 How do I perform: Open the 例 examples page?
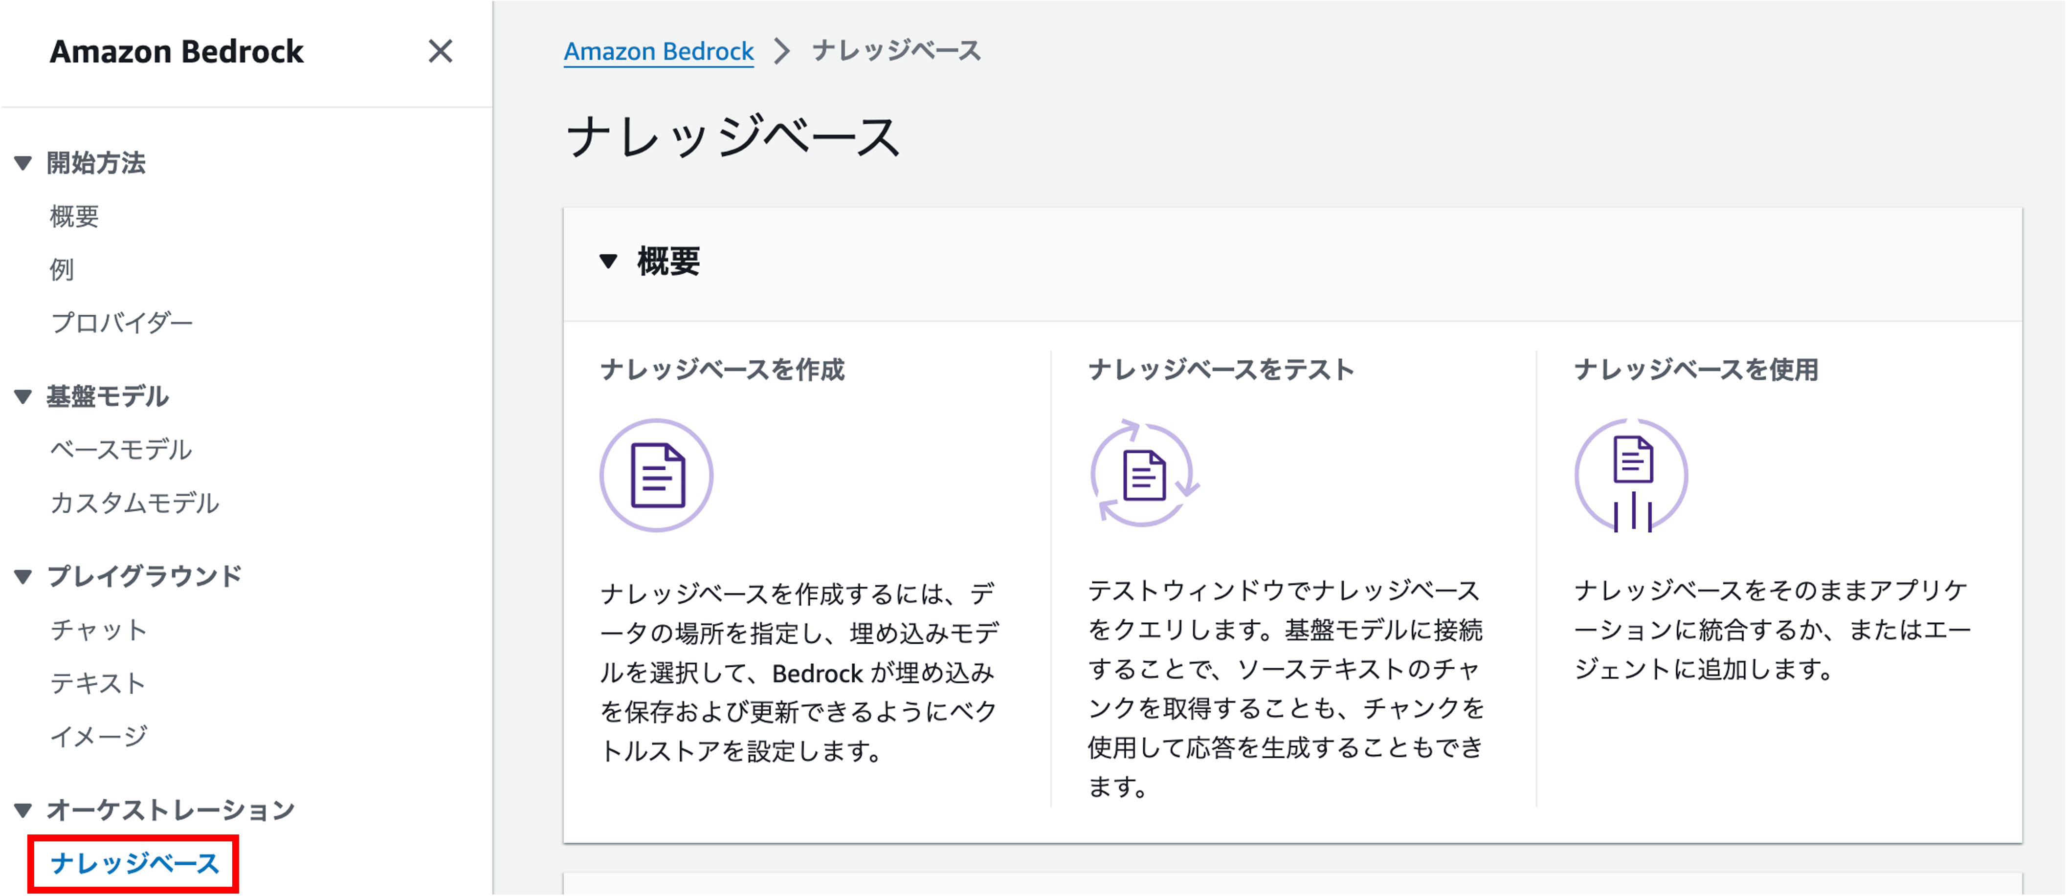coord(62,269)
